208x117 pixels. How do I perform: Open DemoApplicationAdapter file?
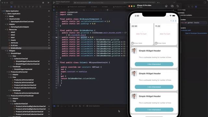(x=20, y=27)
